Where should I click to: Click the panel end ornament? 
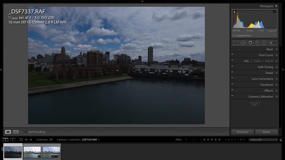click(254, 104)
